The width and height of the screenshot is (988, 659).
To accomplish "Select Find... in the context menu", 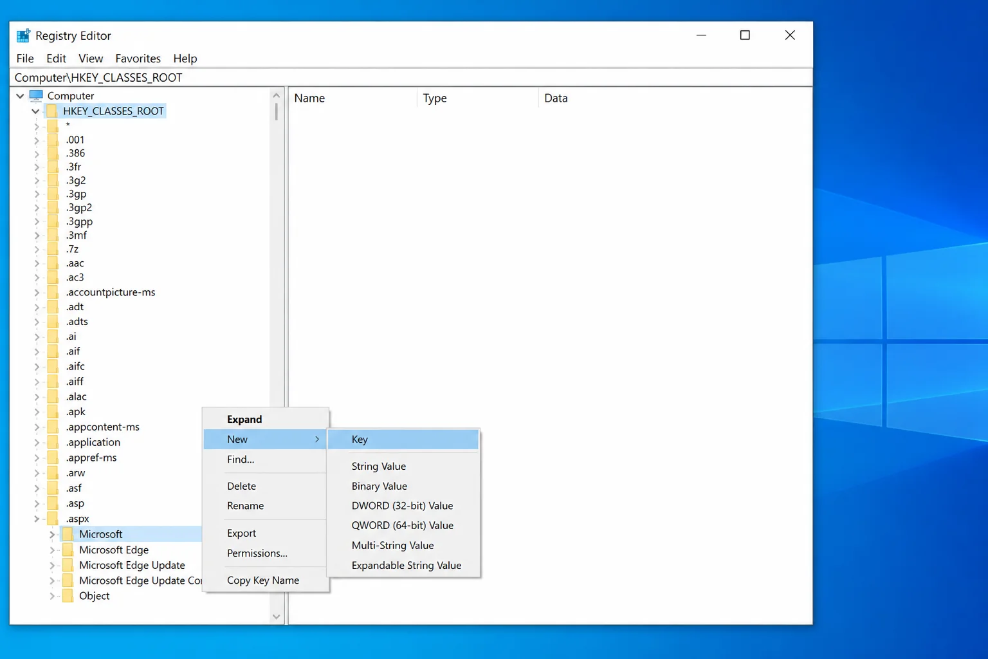I will point(266,459).
